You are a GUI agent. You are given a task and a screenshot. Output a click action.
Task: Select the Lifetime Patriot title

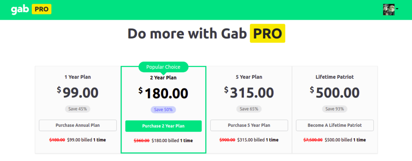click(x=335, y=77)
